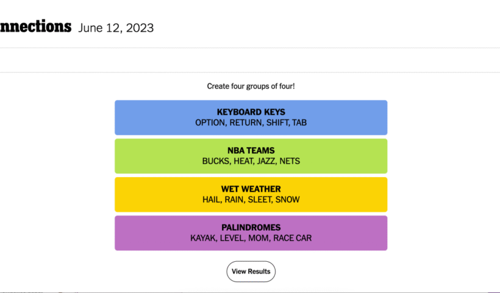Click the NBA TEAMS heading
Screen dimensions: 500x293
tap(251, 151)
